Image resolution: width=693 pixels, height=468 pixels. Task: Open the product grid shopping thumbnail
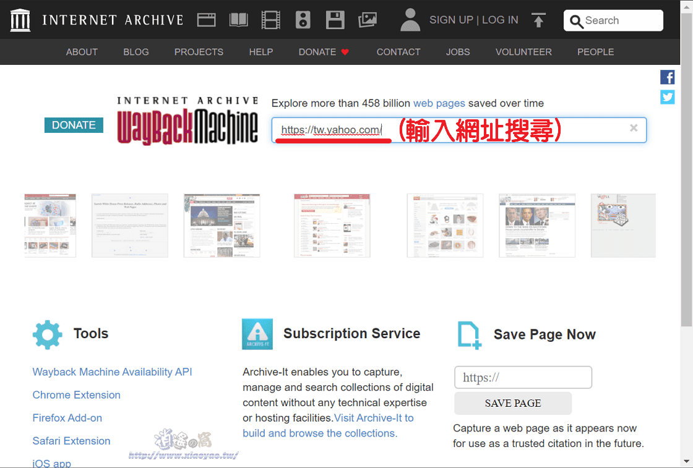point(445,225)
